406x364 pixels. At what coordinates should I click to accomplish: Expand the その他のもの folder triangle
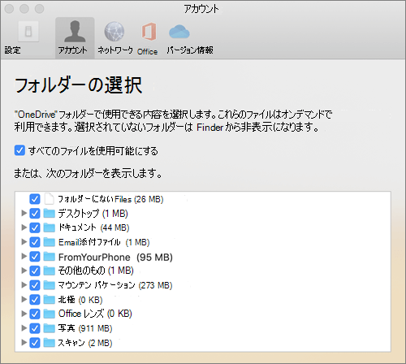coord(24,271)
